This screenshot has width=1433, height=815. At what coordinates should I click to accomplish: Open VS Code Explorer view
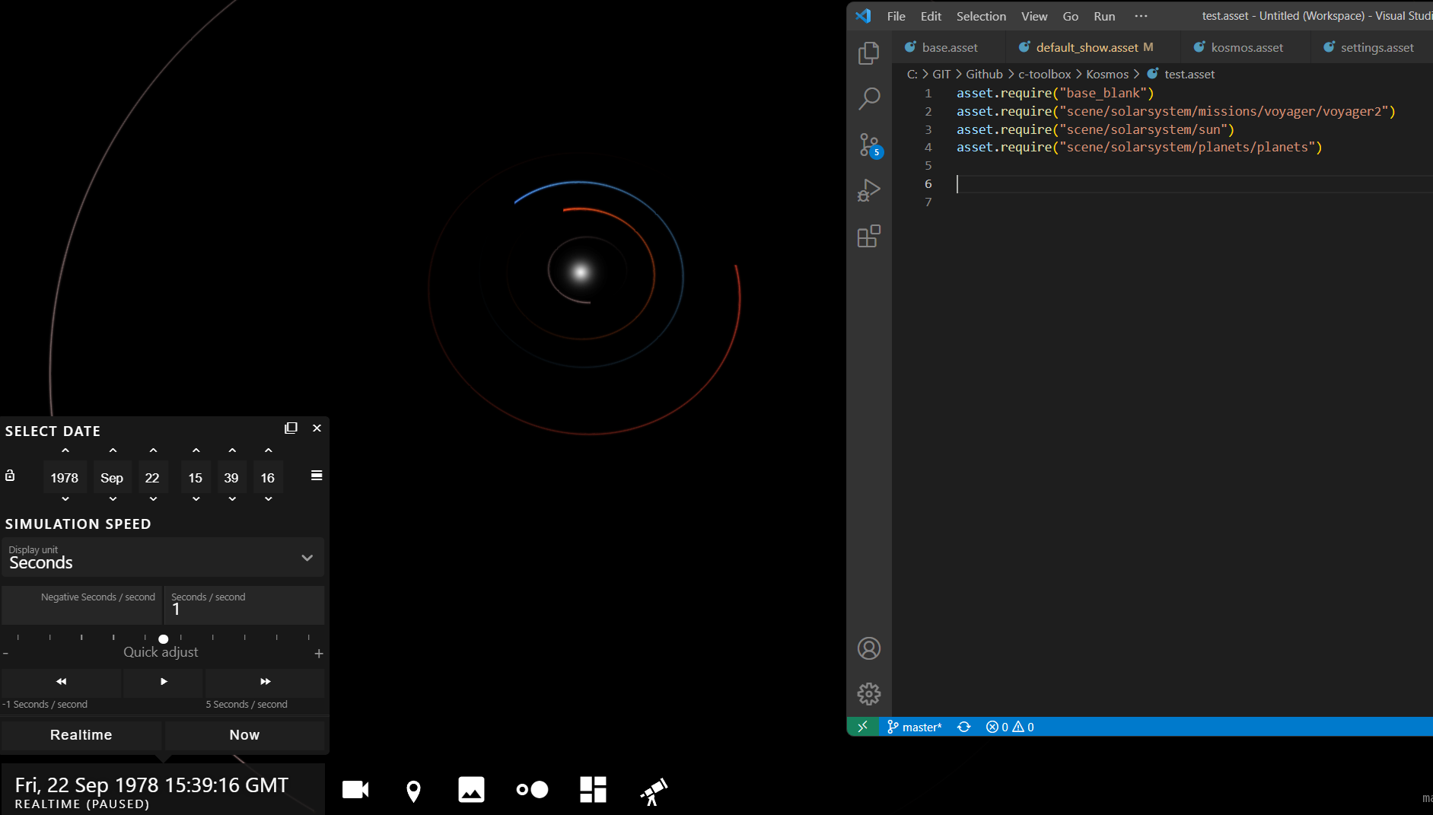coord(868,53)
